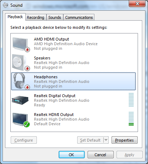The width and height of the screenshot is (148, 164).
Task: Click 'AMD High Definition Audio Device' text
Action: pyautogui.click(x=66, y=44)
